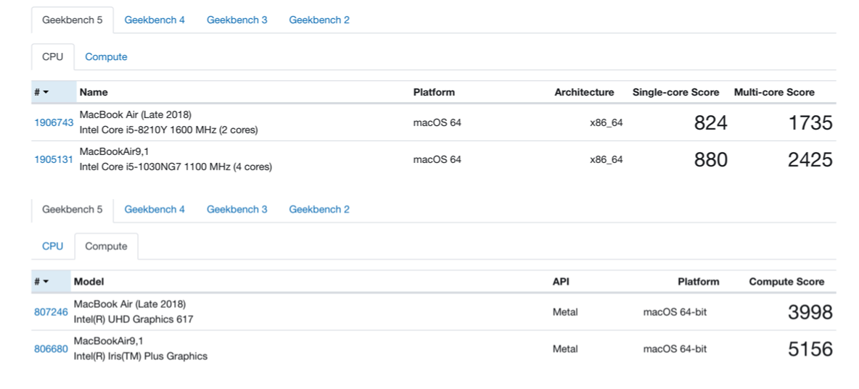Screen dimensions: 859x389
Task: Select the Compute tab in lower panel
Action: click(106, 246)
